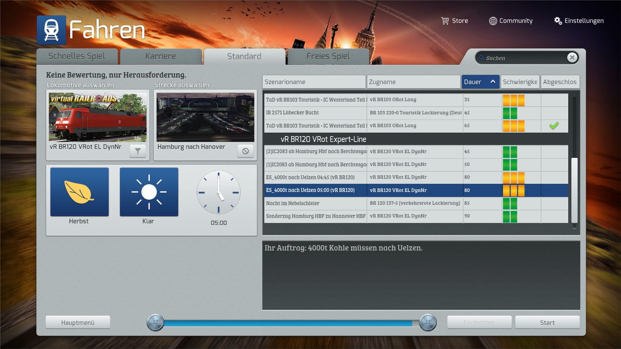Open the Store cart icon
The width and height of the screenshot is (621, 349).
445,21
